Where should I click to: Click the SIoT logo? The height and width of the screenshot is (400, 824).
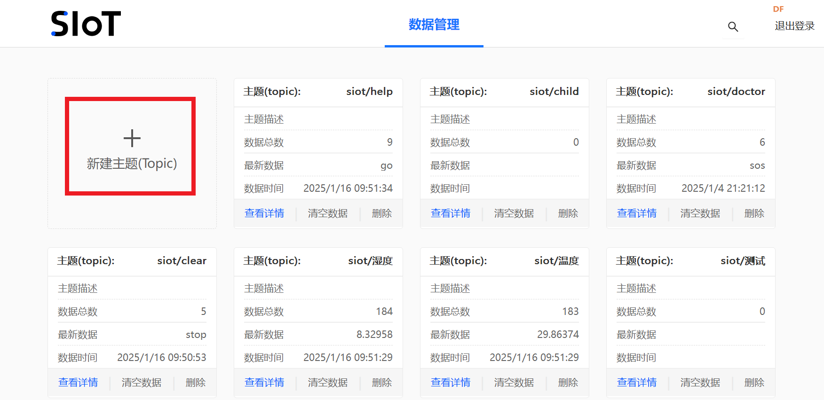[86, 24]
